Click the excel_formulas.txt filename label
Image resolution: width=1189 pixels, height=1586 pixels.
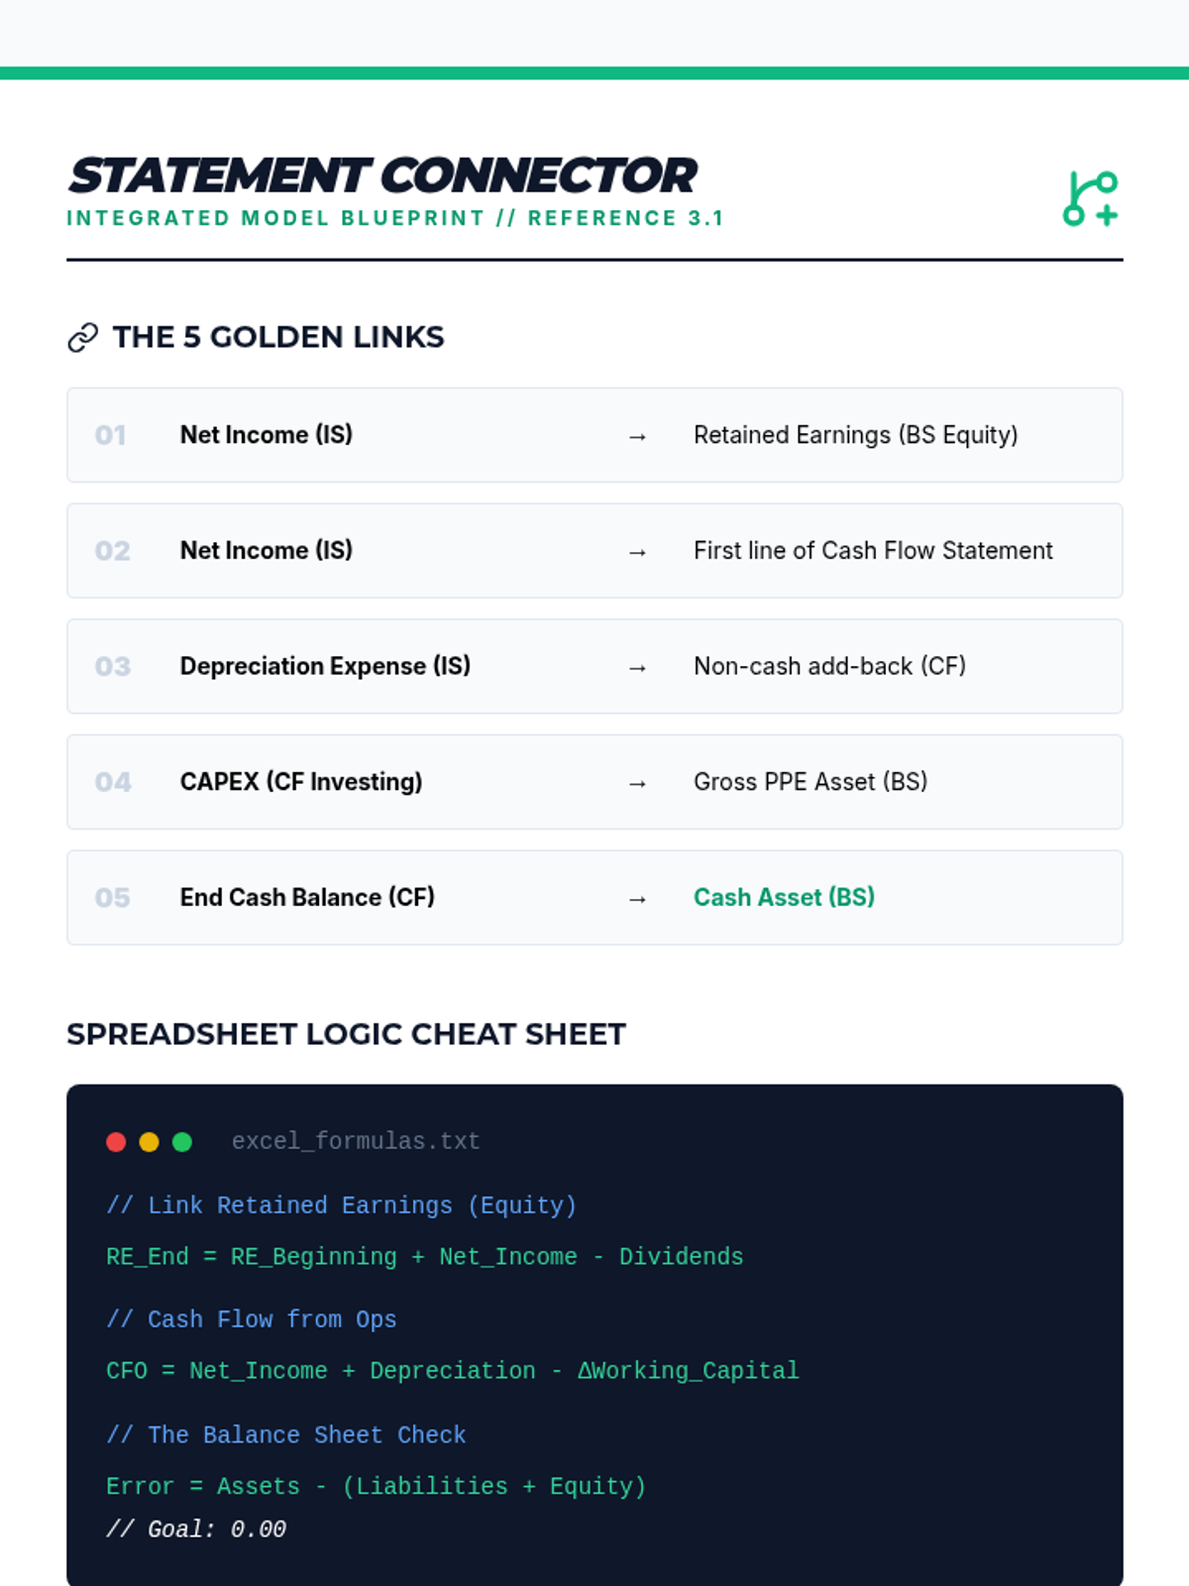pos(356,1141)
